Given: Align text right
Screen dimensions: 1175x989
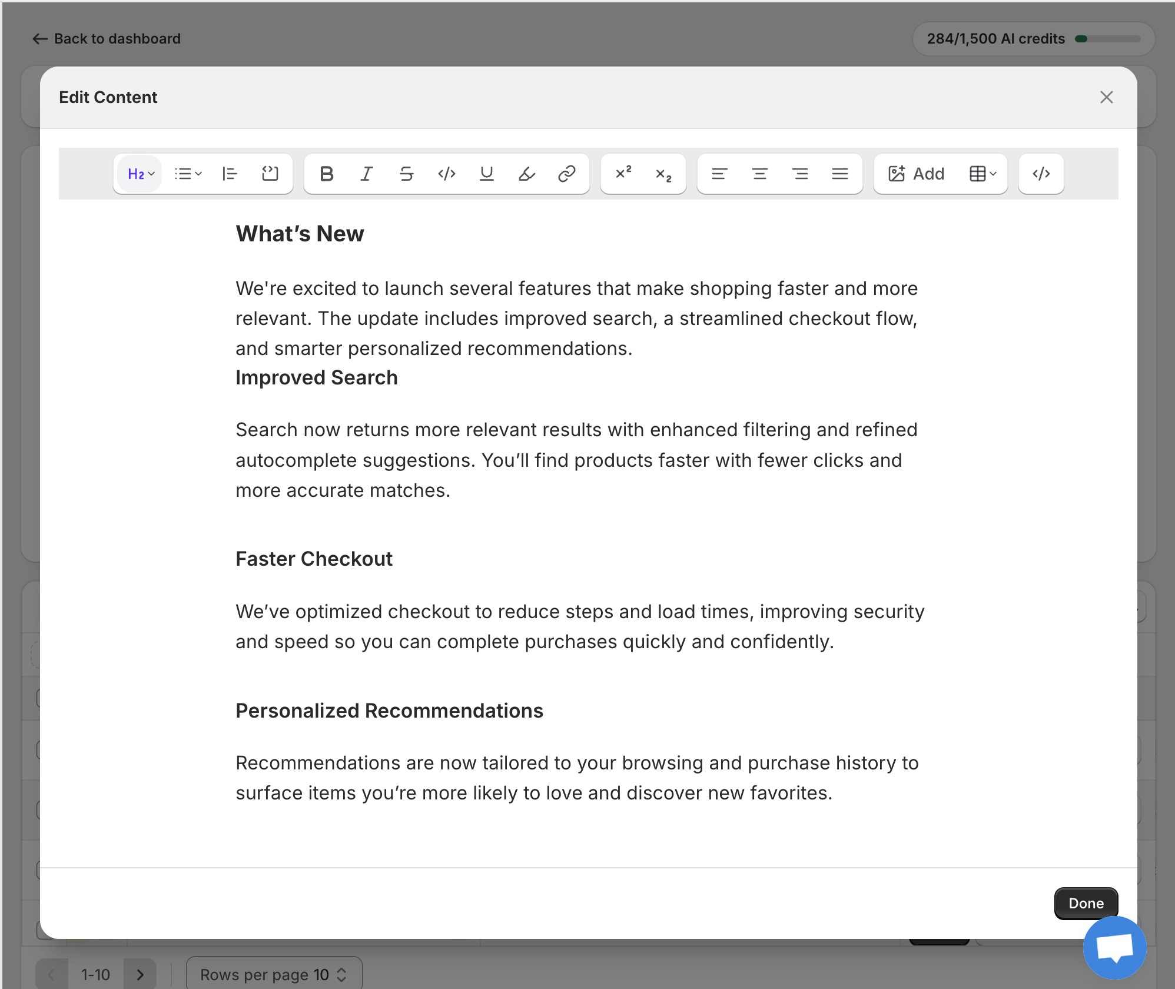Looking at the screenshot, I should click(x=800, y=174).
